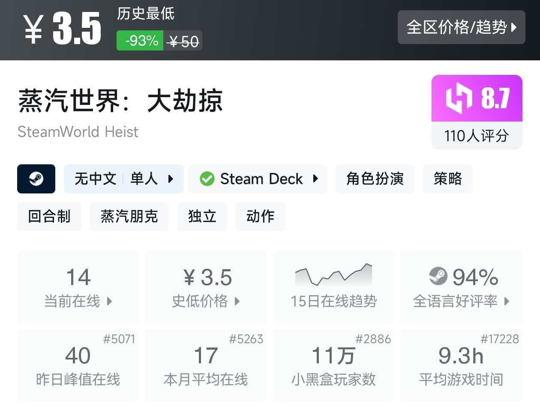540x407 pixels.
Task: Tap the 昨日峰值在线 stat card
Action: 78,365
